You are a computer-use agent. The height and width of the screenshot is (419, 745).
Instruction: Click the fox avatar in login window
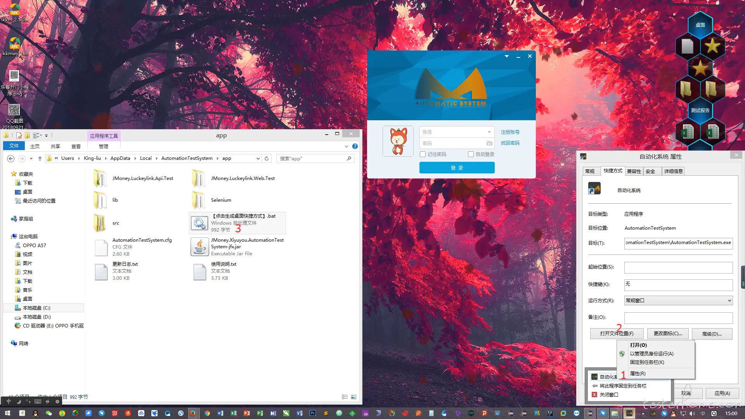[398, 142]
